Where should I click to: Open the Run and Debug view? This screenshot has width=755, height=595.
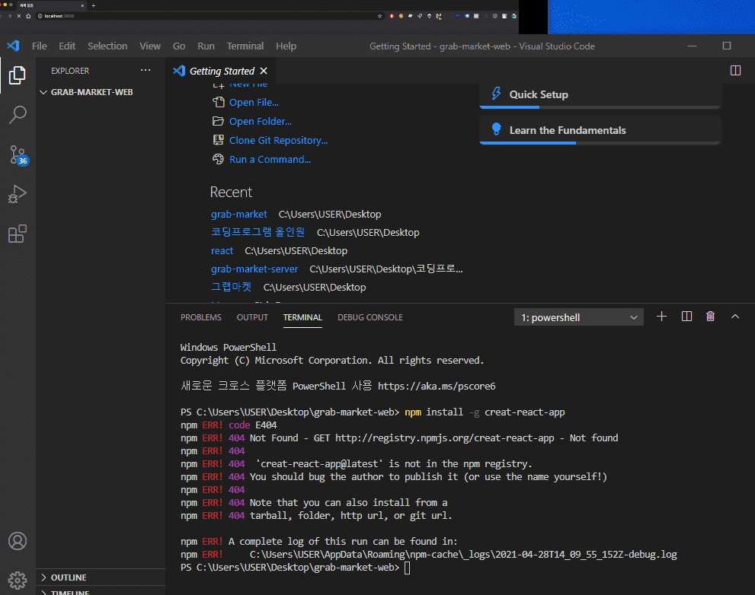click(x=18, y=194)
